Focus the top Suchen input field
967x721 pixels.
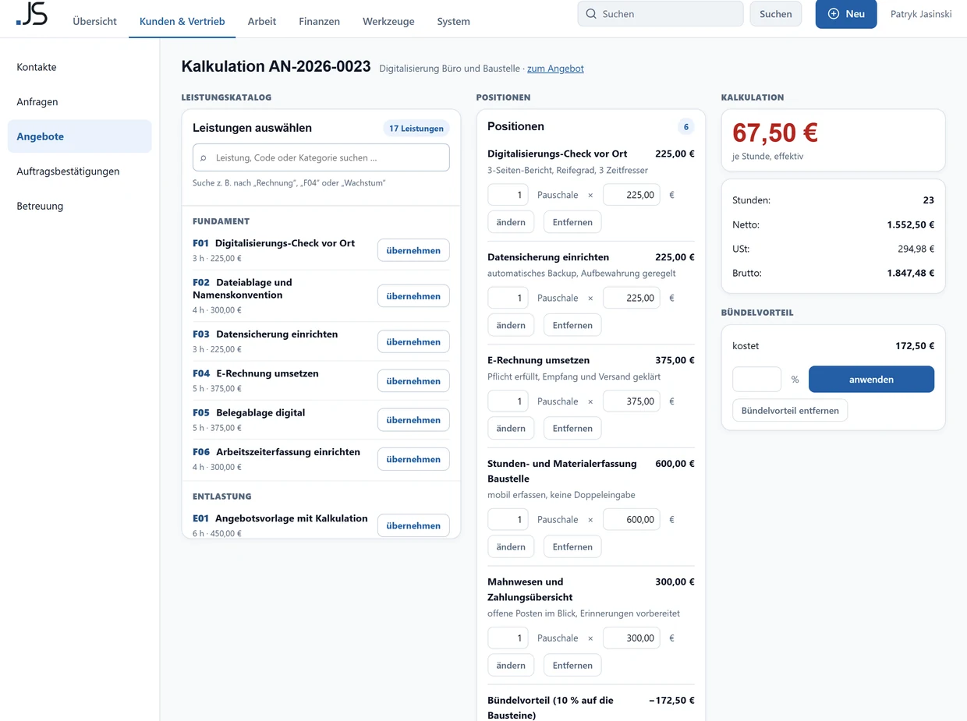pos(661,14)
